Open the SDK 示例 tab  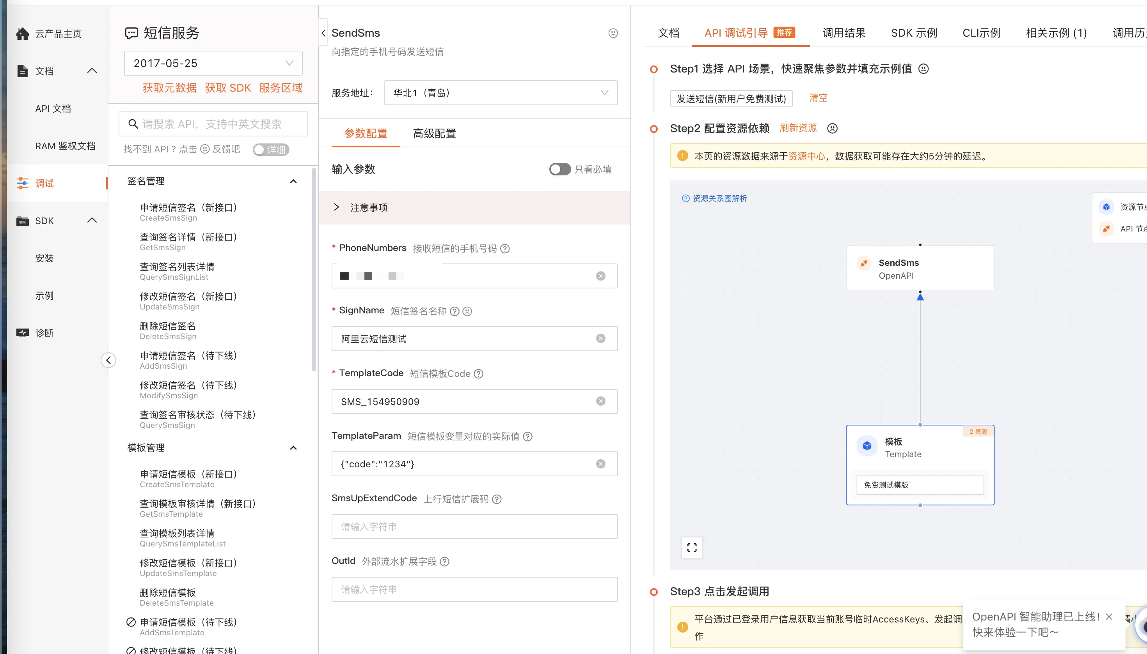coord(914,33)
